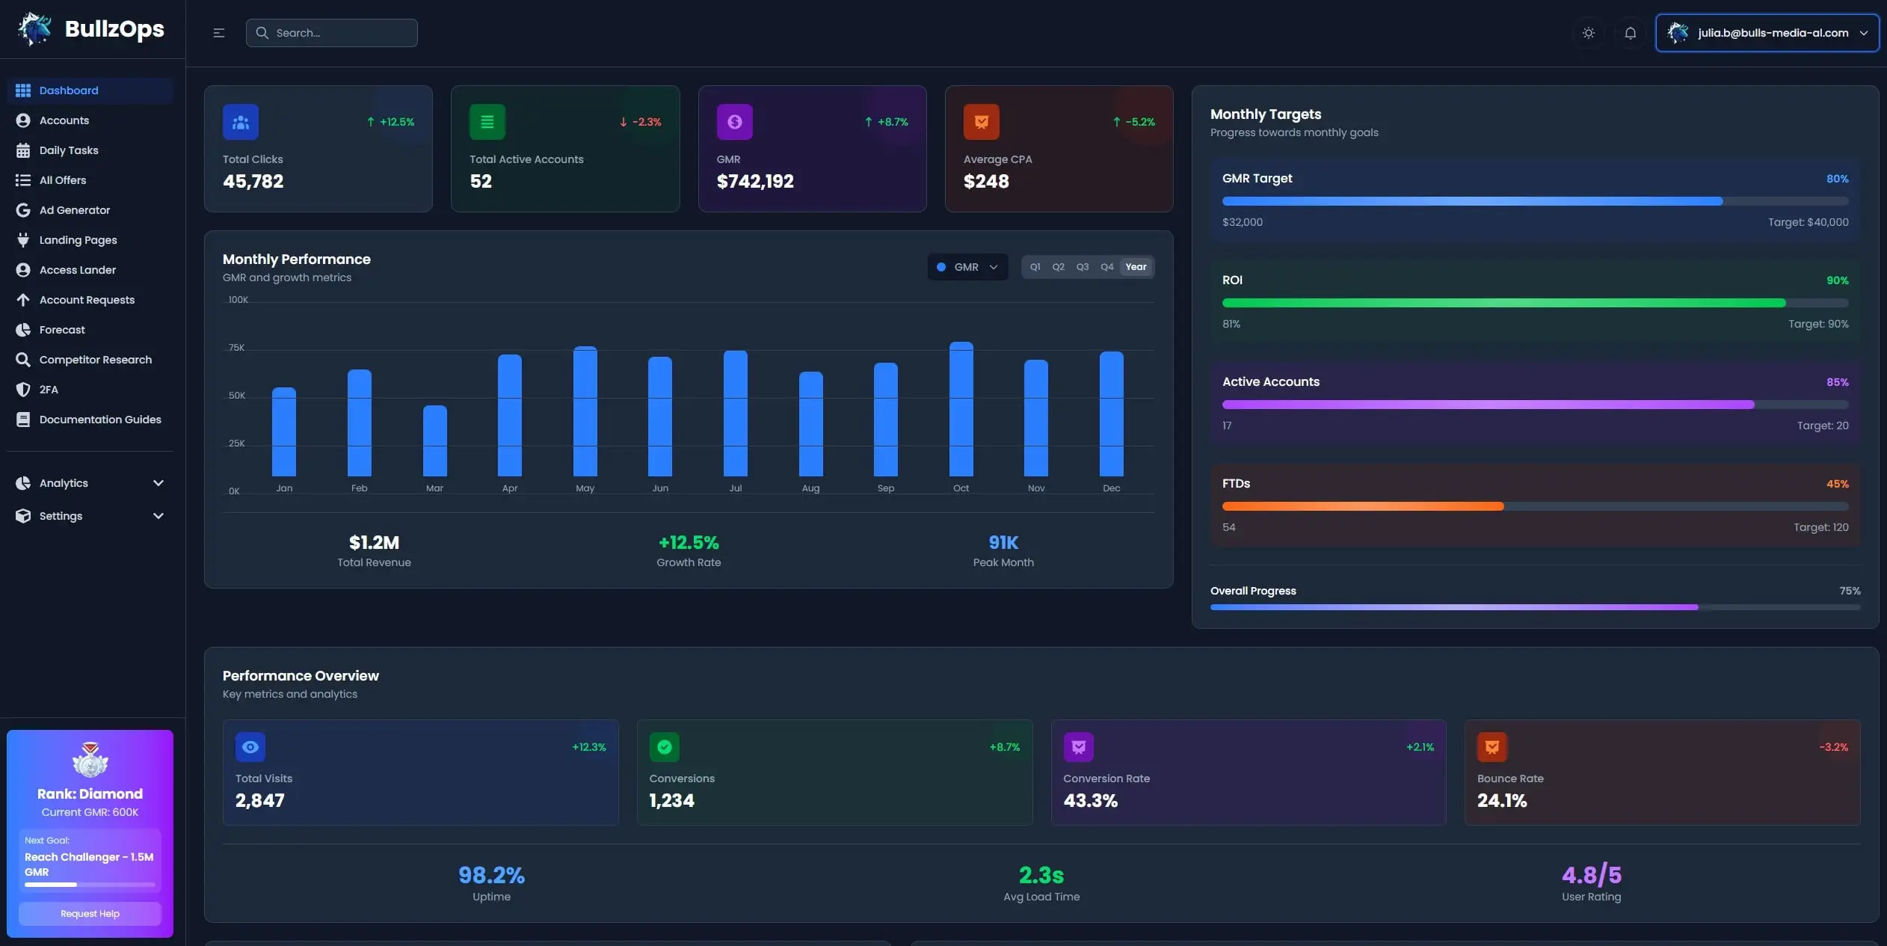Open the 2FA security settings
1887x946 pixels.
[49, 390]
